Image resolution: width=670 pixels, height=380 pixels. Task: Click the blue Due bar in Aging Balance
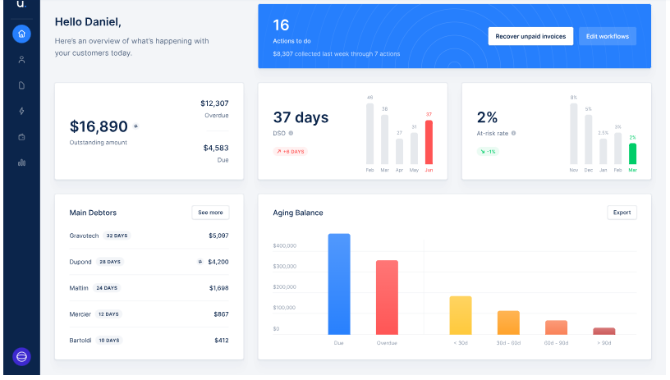click(339, 284)
